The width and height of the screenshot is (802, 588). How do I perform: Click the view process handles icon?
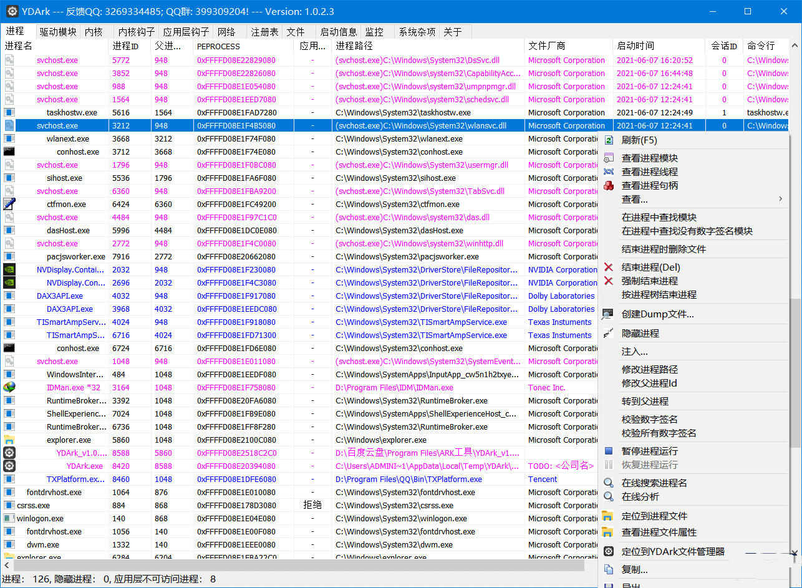pos(609,186)
